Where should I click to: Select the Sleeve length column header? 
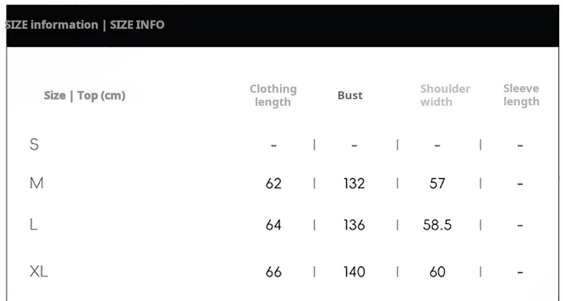[521, 95]
